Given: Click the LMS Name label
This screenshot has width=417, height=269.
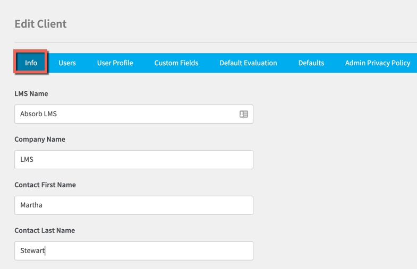Looking at the screenshot, I should (31, 94).
